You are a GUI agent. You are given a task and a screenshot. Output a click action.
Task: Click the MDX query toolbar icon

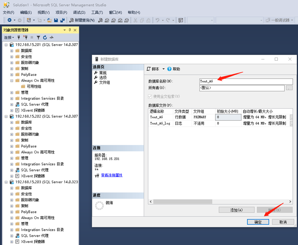point(107,20)
